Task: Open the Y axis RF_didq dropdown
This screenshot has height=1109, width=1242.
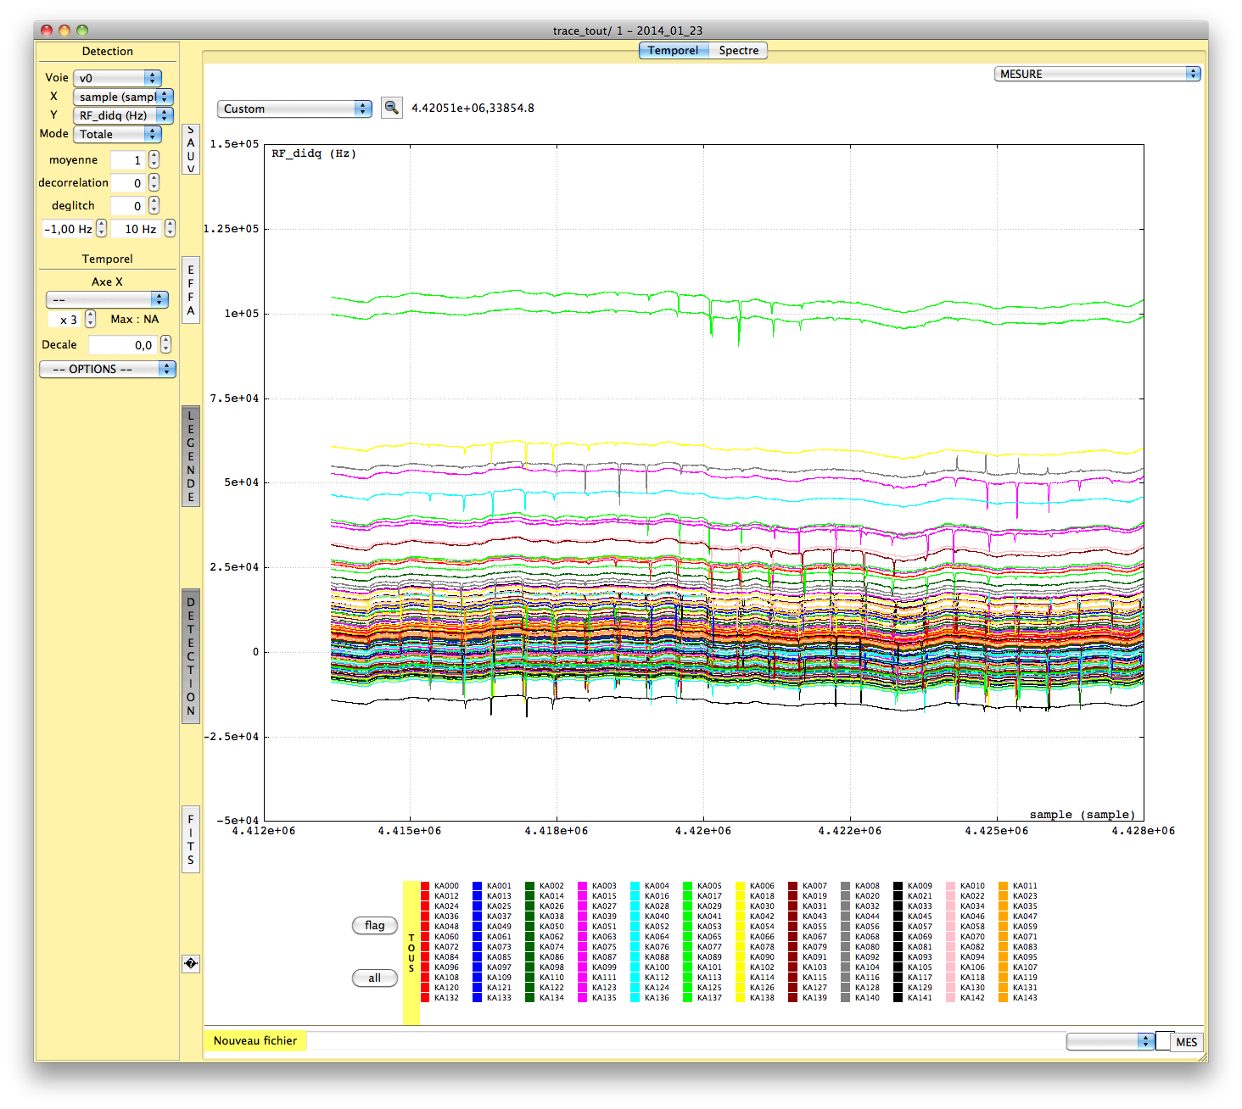Action: click(x=123, y=115)
